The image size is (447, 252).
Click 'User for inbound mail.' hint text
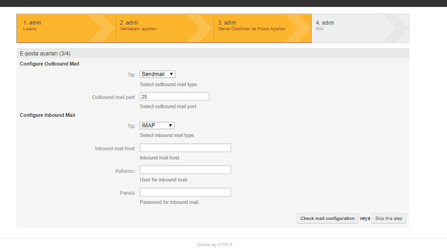pyautogui.click(x=164, y=180)
